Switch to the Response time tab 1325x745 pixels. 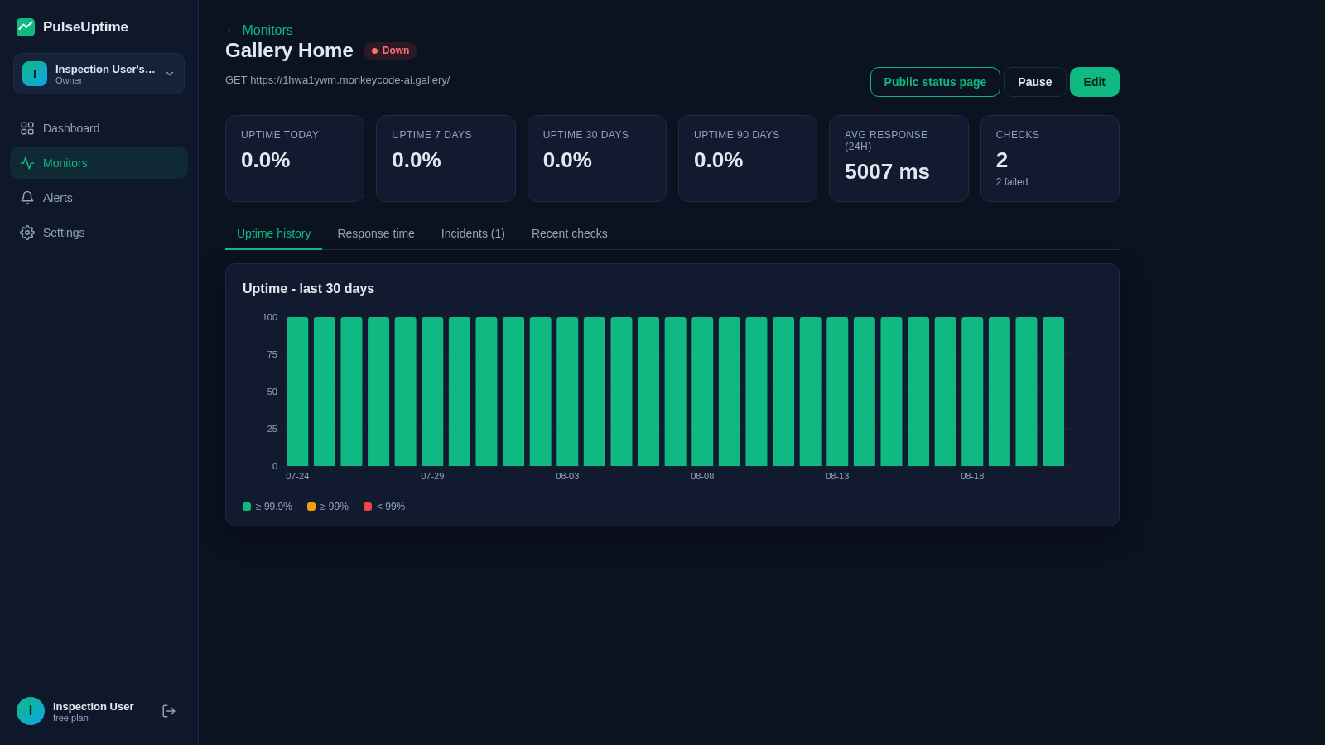click(x=376, y=233)
